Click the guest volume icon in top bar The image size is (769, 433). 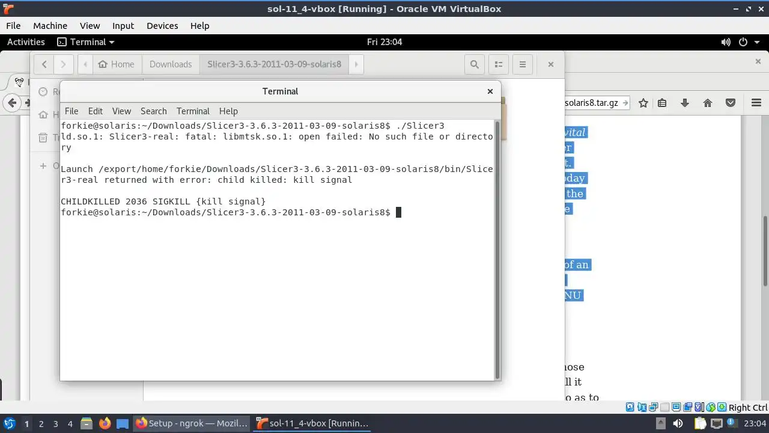click(726, 42)
